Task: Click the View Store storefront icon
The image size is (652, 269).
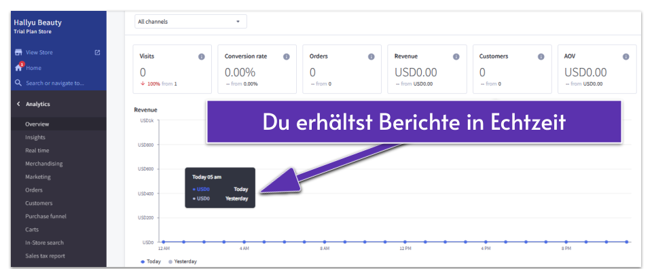Action: (x=18, y=52)
